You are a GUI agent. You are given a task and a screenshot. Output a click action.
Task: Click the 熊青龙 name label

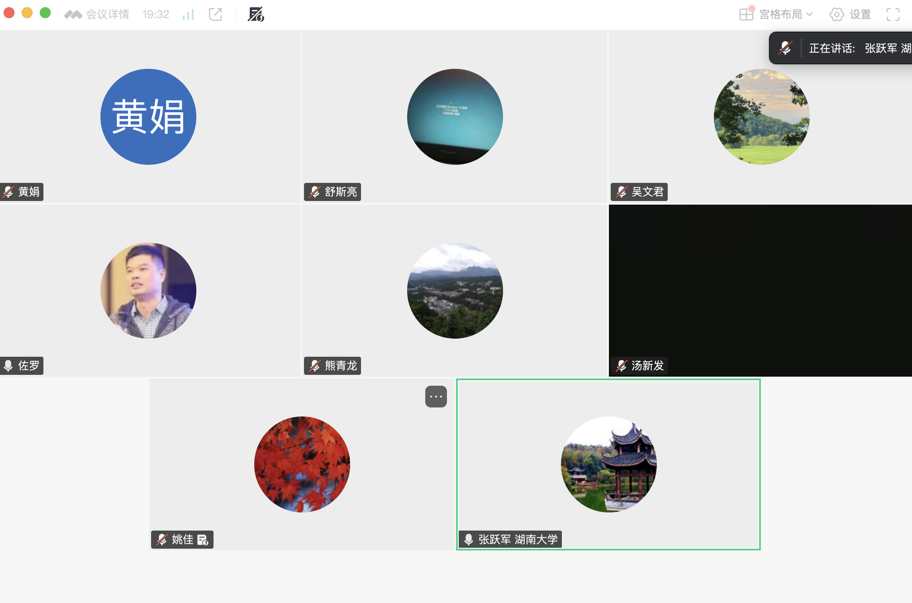[x=341, y=366]
